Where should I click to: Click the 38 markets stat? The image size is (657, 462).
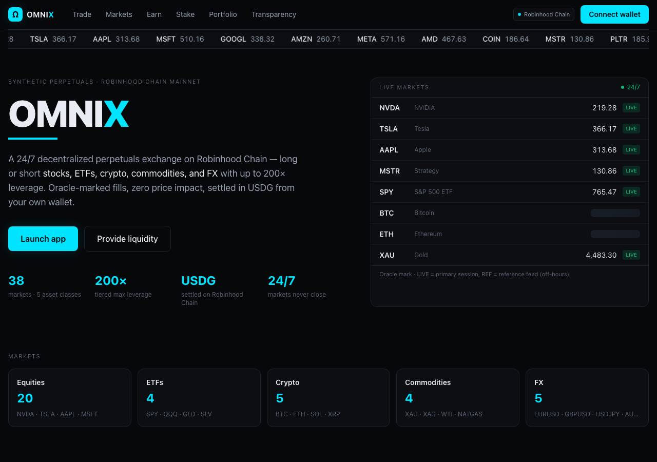click(x=45, y=286)
